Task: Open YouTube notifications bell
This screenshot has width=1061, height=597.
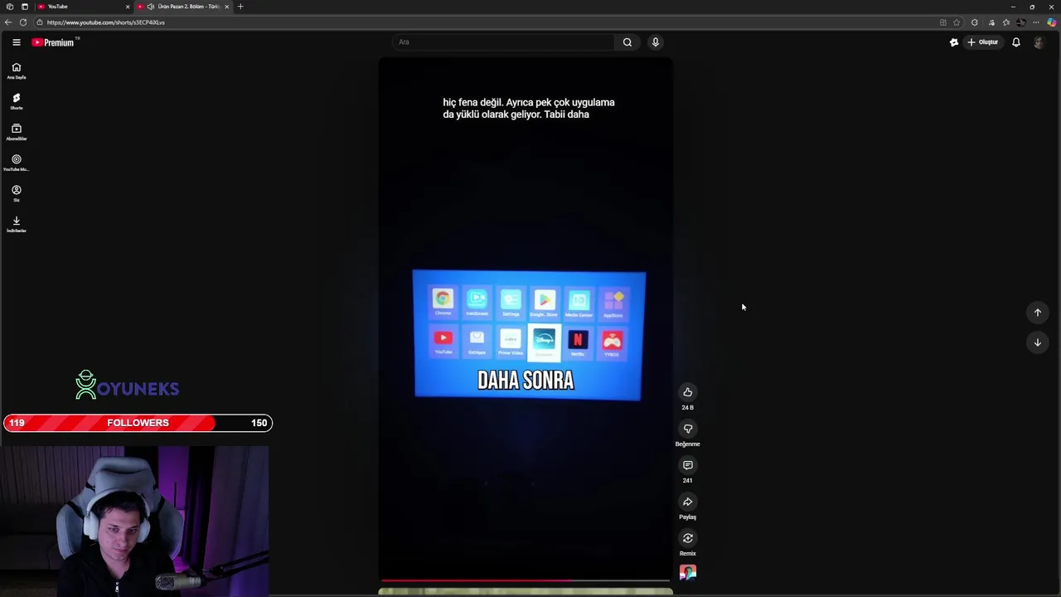Action: click(1015, 42)
